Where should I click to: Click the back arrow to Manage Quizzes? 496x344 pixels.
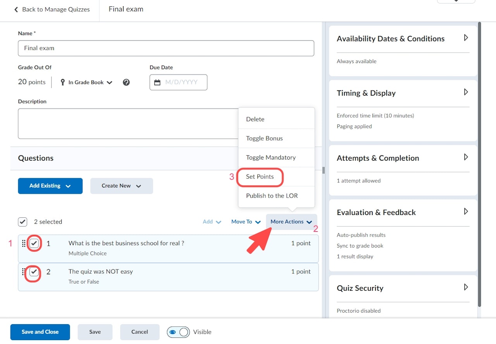pos(16,9)
